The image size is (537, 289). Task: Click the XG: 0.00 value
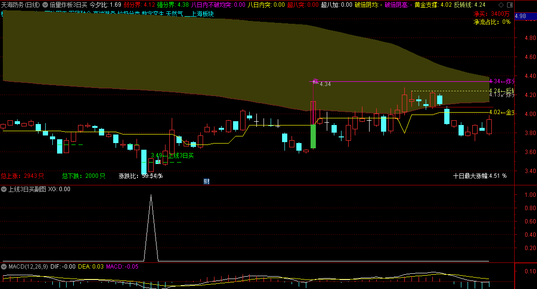[59, 189]
